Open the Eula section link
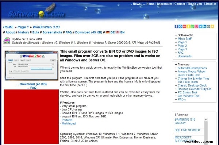 click(x=36, y=32)
